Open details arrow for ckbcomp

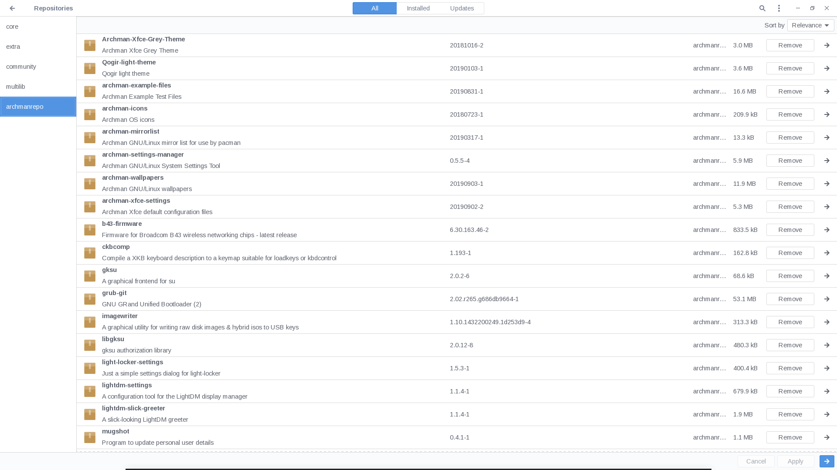[x=827, y=253]
